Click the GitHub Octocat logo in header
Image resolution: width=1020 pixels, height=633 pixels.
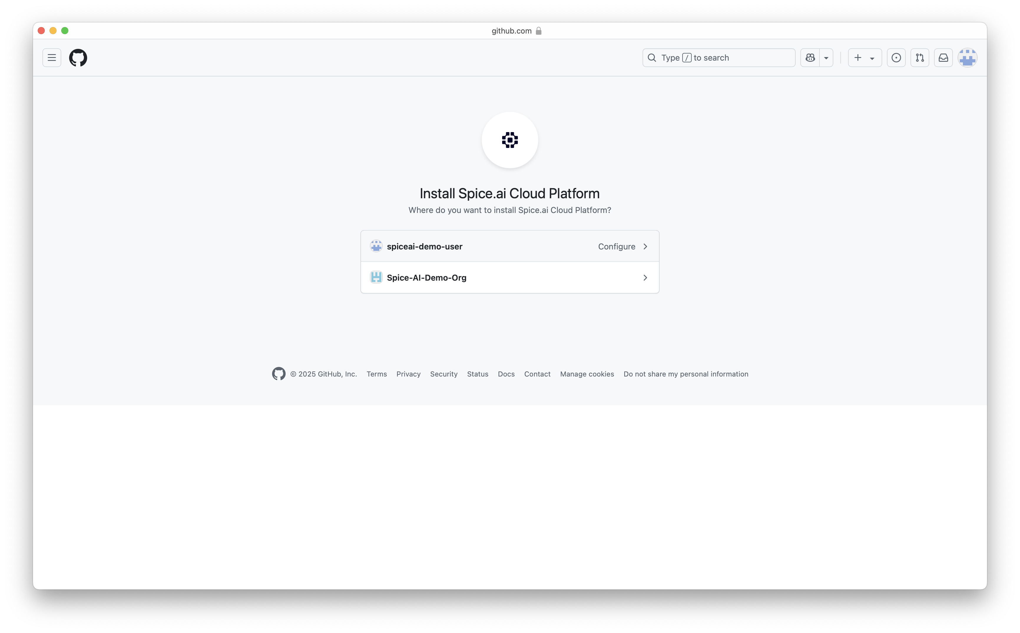pyautogui.click(x=78, y=58)
